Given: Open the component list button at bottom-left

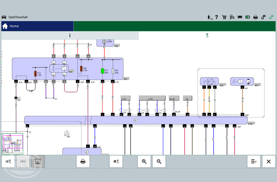Looking at the screenshot, I should tap(8, 162).
